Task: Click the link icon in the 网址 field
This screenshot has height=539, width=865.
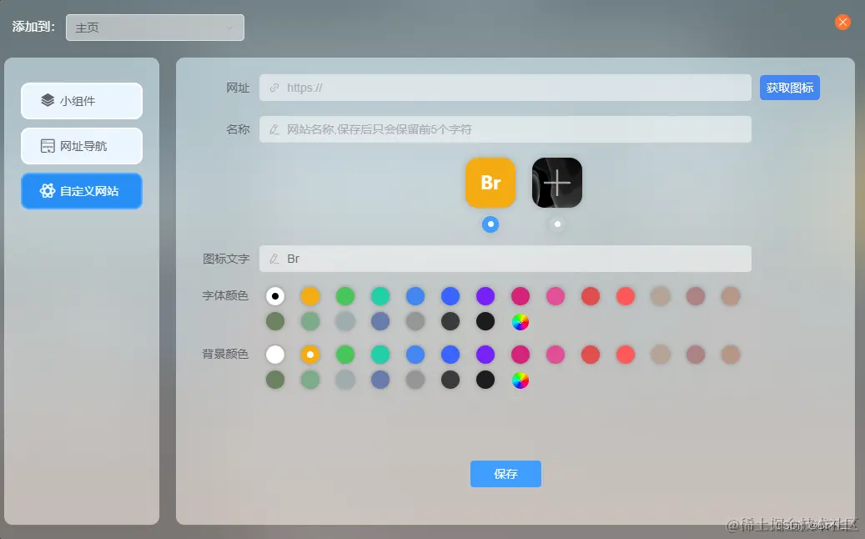Action: coord(274,87)
